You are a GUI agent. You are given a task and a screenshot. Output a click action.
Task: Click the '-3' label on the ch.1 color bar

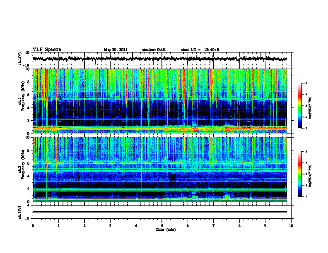(x=306, y=83)
